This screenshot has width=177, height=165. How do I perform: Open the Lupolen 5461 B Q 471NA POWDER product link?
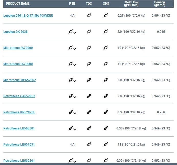(28, 16)
